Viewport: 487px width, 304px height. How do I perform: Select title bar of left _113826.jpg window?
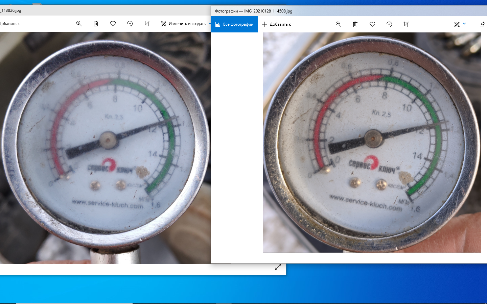click(x=105, y=10)
